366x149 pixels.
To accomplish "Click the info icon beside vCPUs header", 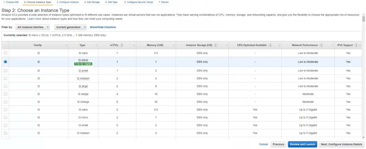I will 122,46.
